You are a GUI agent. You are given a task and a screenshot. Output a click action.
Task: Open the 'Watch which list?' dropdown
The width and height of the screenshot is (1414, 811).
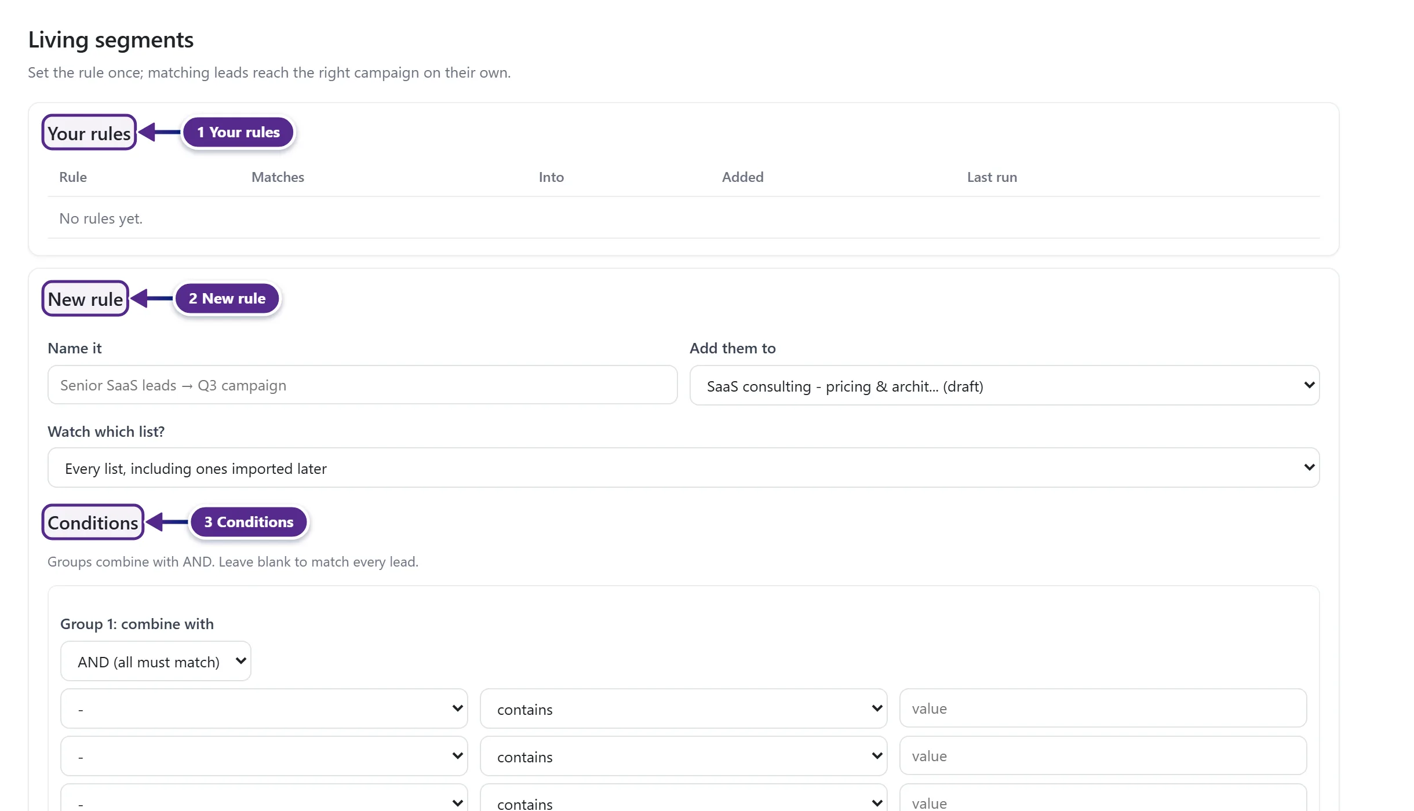684,467
